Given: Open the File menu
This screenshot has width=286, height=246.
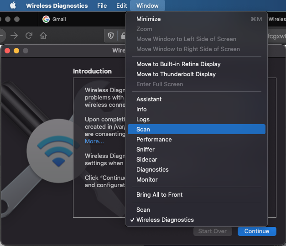Looking at the screenshot, I should [x=102, y=5].
